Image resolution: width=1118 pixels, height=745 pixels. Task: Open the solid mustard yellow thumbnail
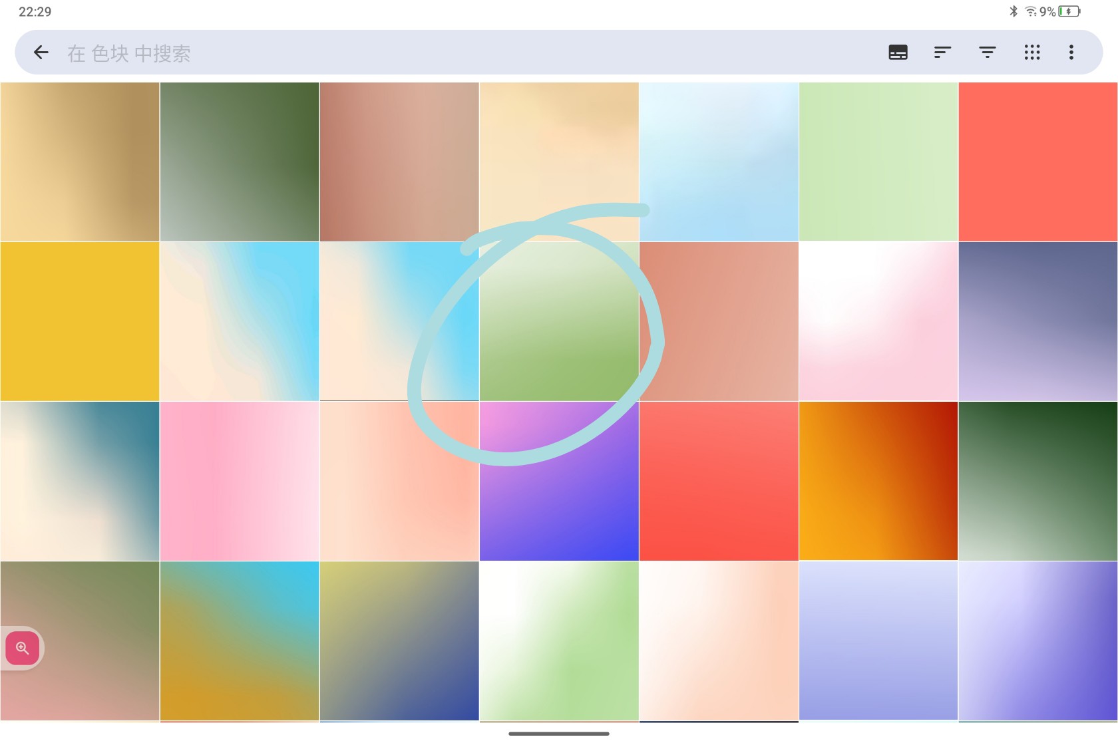tap(80, 321)
